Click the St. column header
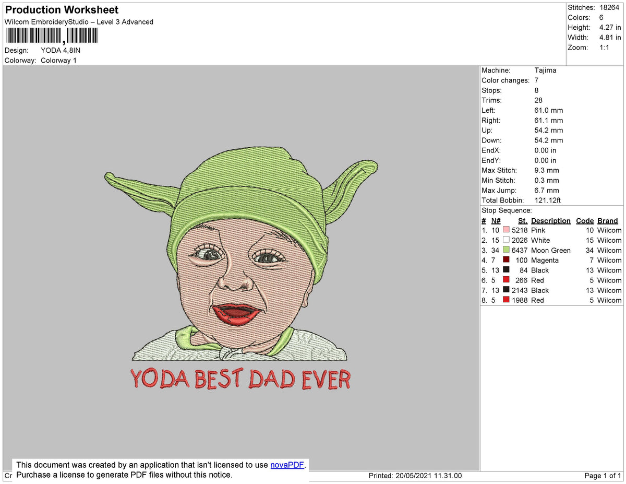626x484 pixels. coord(523,220)
